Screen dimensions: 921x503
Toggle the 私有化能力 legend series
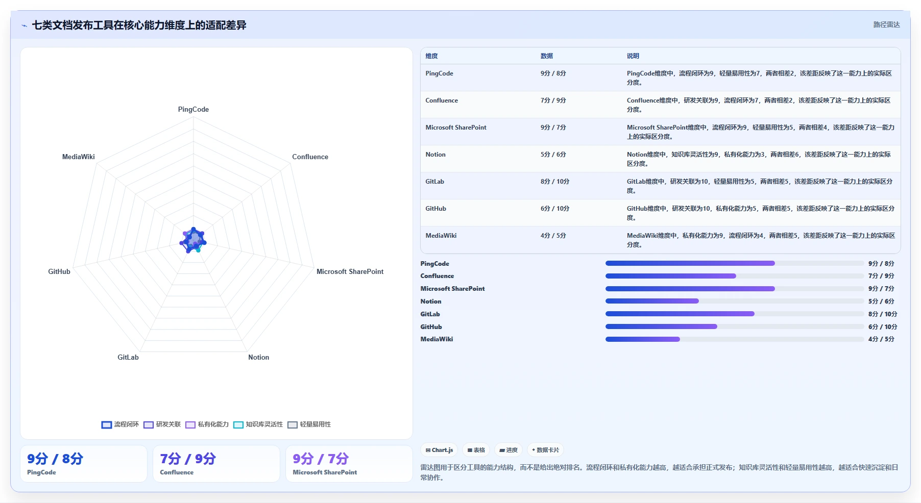[x=207, y=424]
